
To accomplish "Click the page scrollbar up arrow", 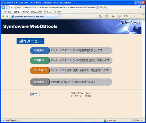I will pos(143,21).
